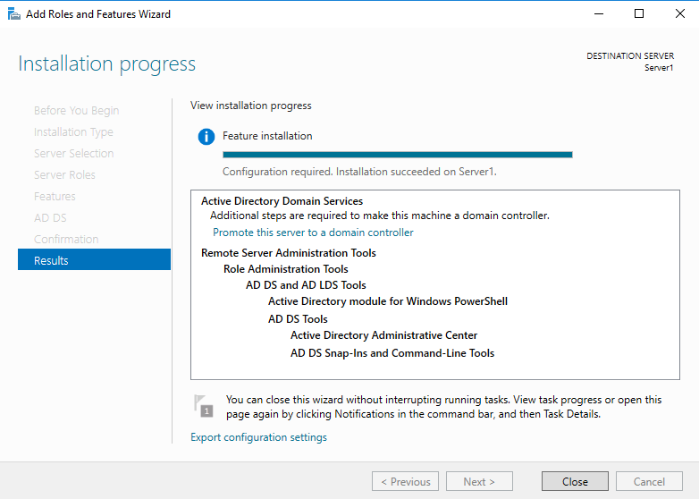The image size is (699, 499).
Task: Select the Server Selection step
Action: [73, 154]
